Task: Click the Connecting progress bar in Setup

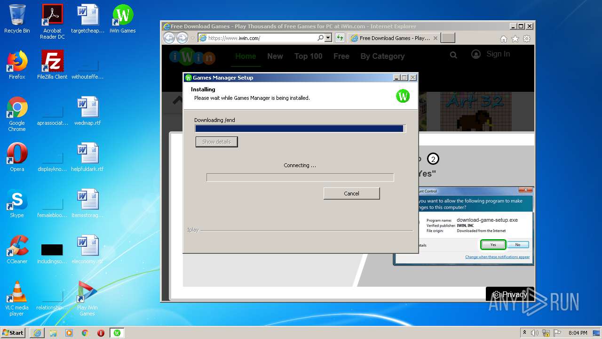Action: pos(300,178)
